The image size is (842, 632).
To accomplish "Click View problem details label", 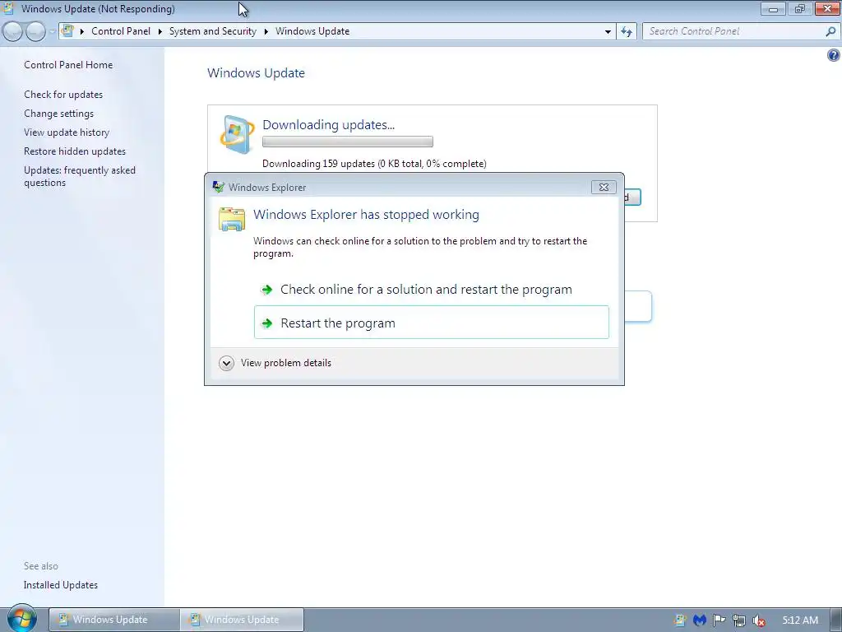I will tap(285, 363).
